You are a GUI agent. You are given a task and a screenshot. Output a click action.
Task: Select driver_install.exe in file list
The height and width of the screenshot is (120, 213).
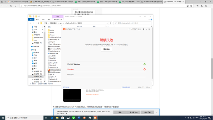[x=54, y=47]
